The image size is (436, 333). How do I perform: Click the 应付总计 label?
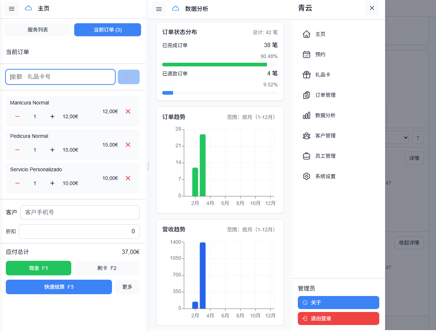17,252
